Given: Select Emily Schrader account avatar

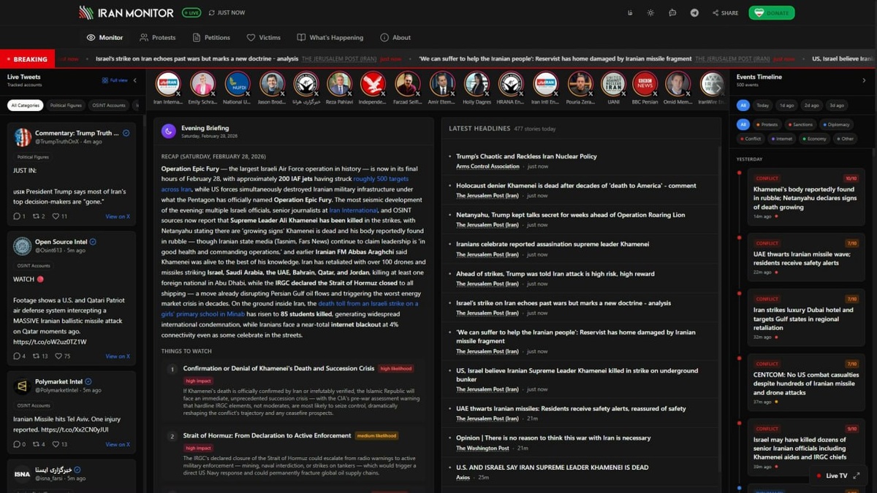Looking at the screenshot, I should pyautogui.click(x=202, y=85).
